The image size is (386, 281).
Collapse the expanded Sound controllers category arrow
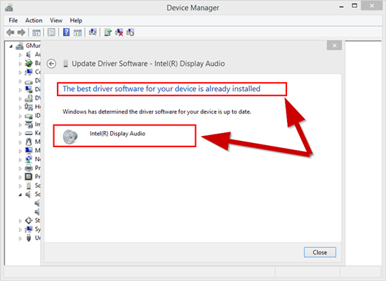(20, 195)
